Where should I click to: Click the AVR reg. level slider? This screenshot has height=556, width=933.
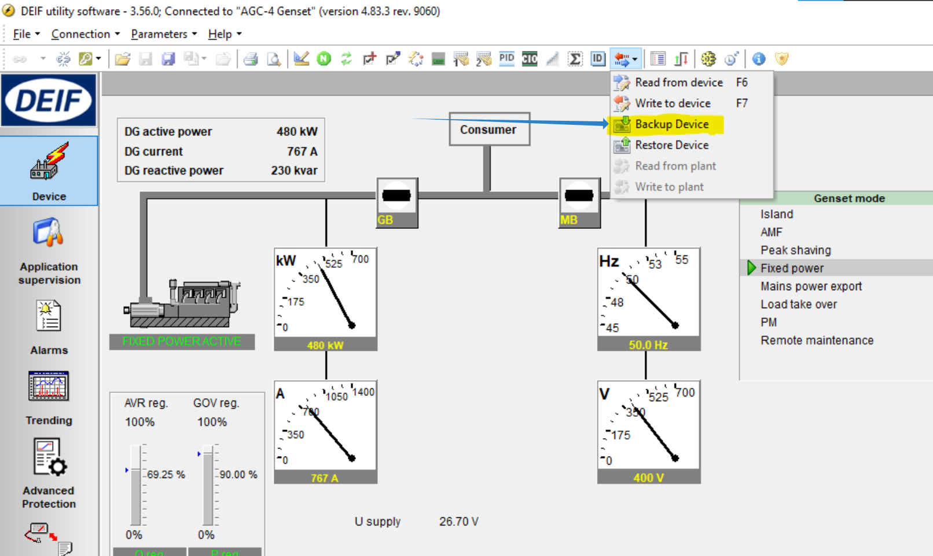click(x=135, y=484)
